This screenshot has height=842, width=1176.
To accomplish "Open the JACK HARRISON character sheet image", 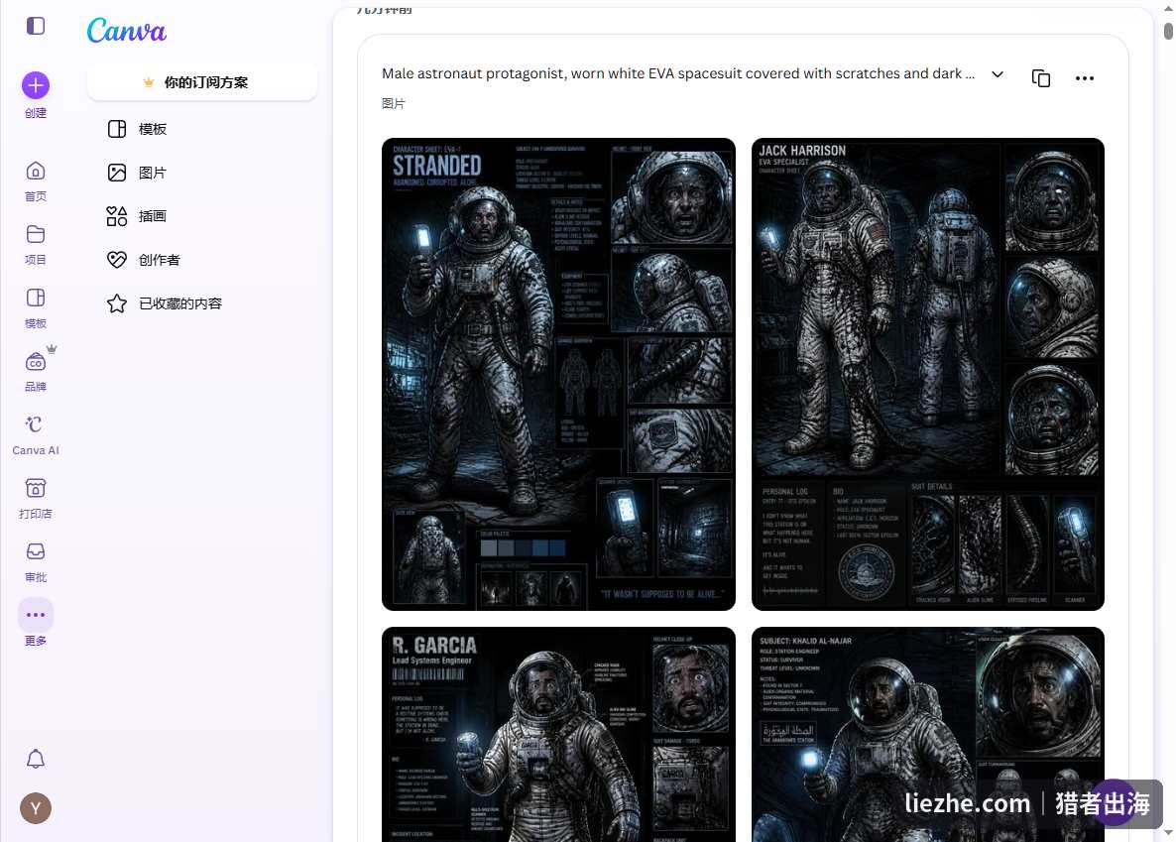I will pos(928,374).
